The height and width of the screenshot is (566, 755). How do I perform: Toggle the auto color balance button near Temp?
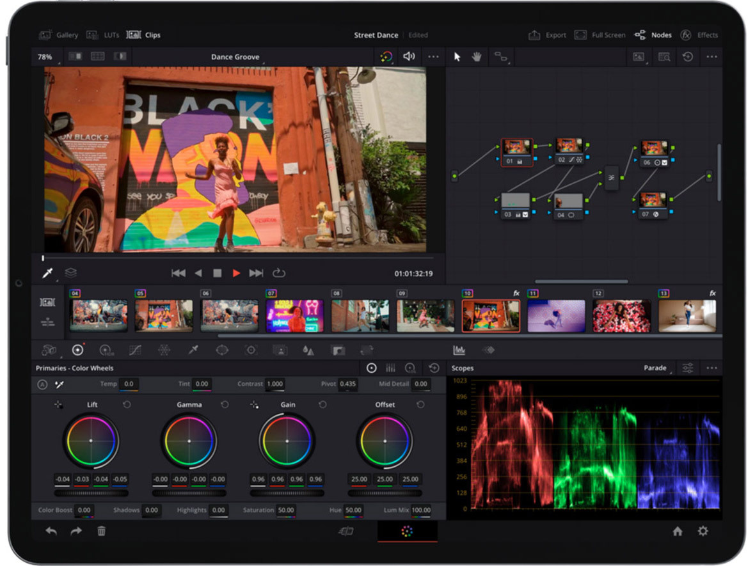point(44,384)
